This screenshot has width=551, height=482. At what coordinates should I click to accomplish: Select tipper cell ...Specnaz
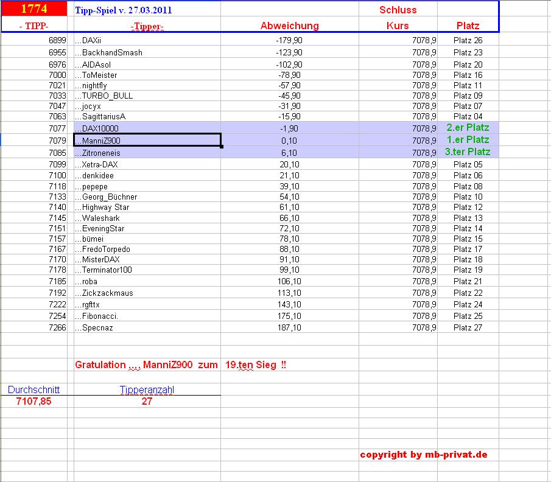point(147,328)
